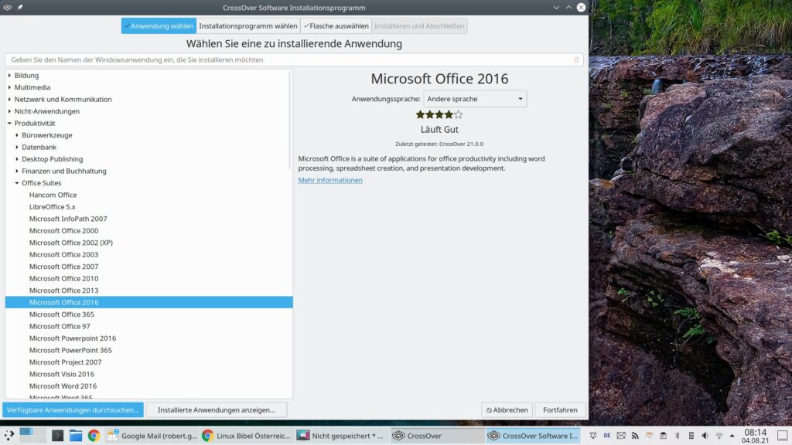Expand the Nicht-Anwendungen category
This screenshot has width=792, height=445.
click(9, 111)
